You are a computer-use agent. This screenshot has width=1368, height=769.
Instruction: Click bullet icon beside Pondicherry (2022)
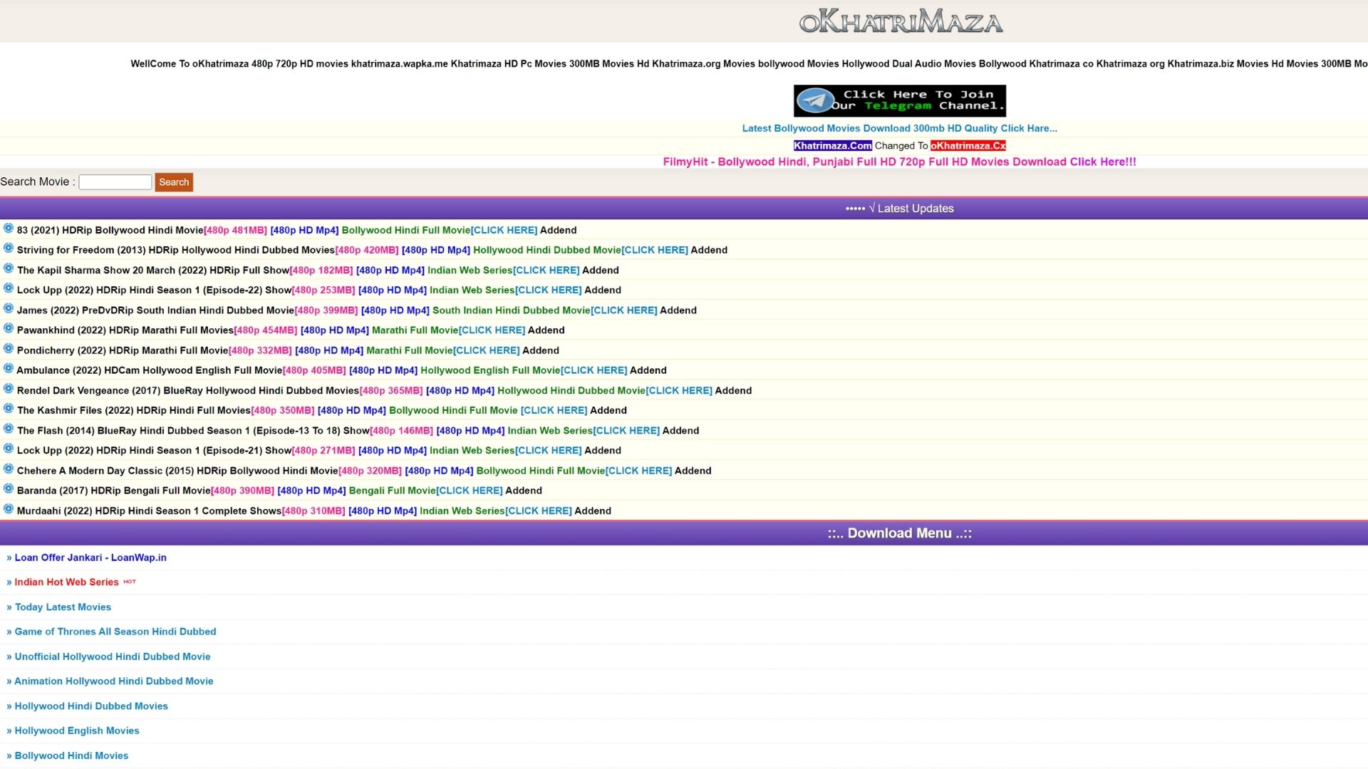coord(9,349)
